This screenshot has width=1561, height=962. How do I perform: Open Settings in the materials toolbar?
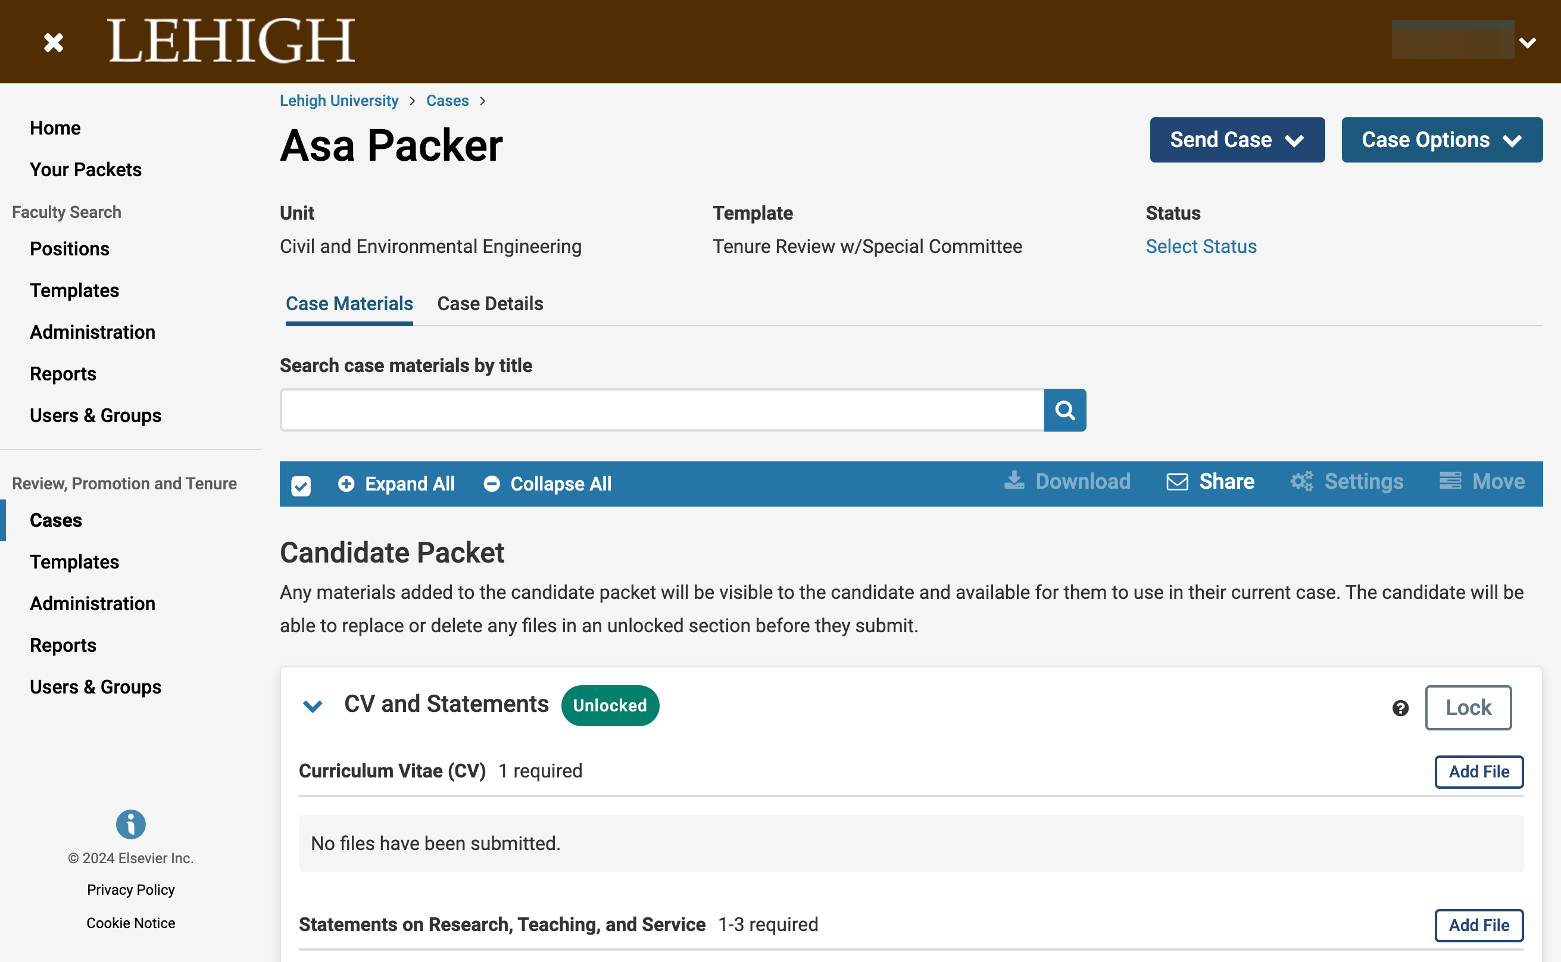coord(1347,482)
